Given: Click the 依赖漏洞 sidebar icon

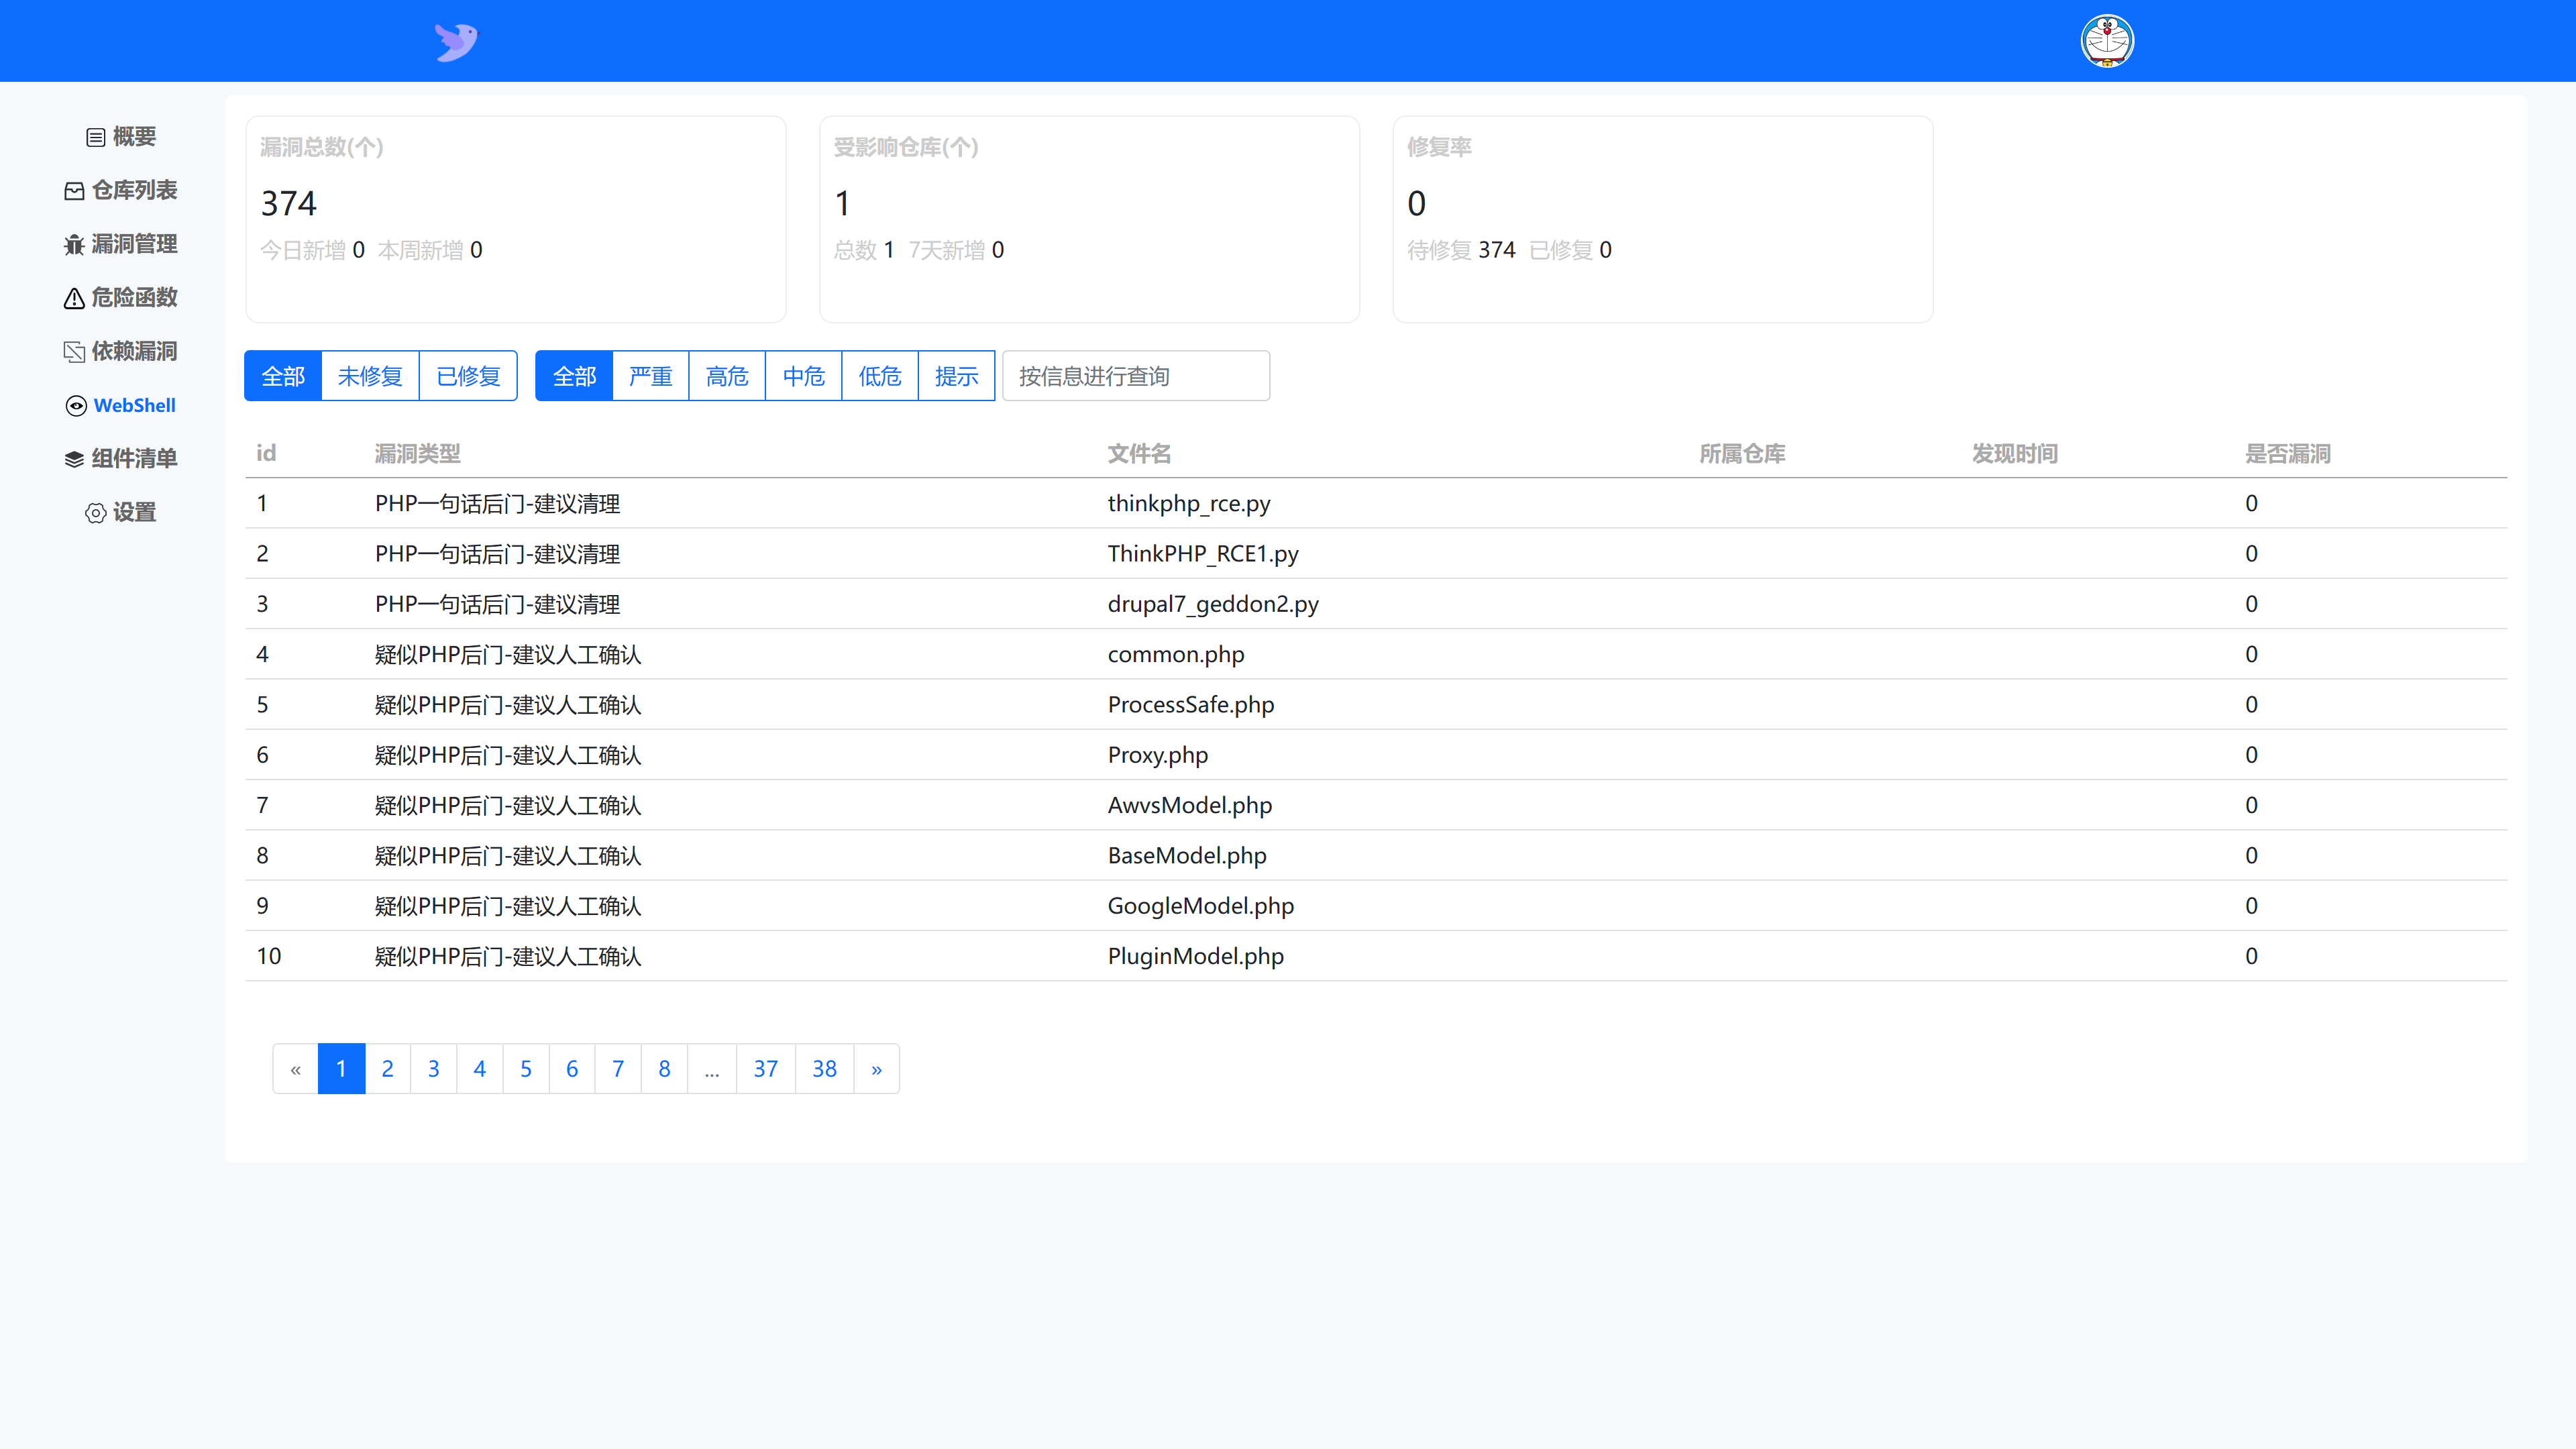Looking at the screenshot, I should pyautogui.click(x=74, y=352).
